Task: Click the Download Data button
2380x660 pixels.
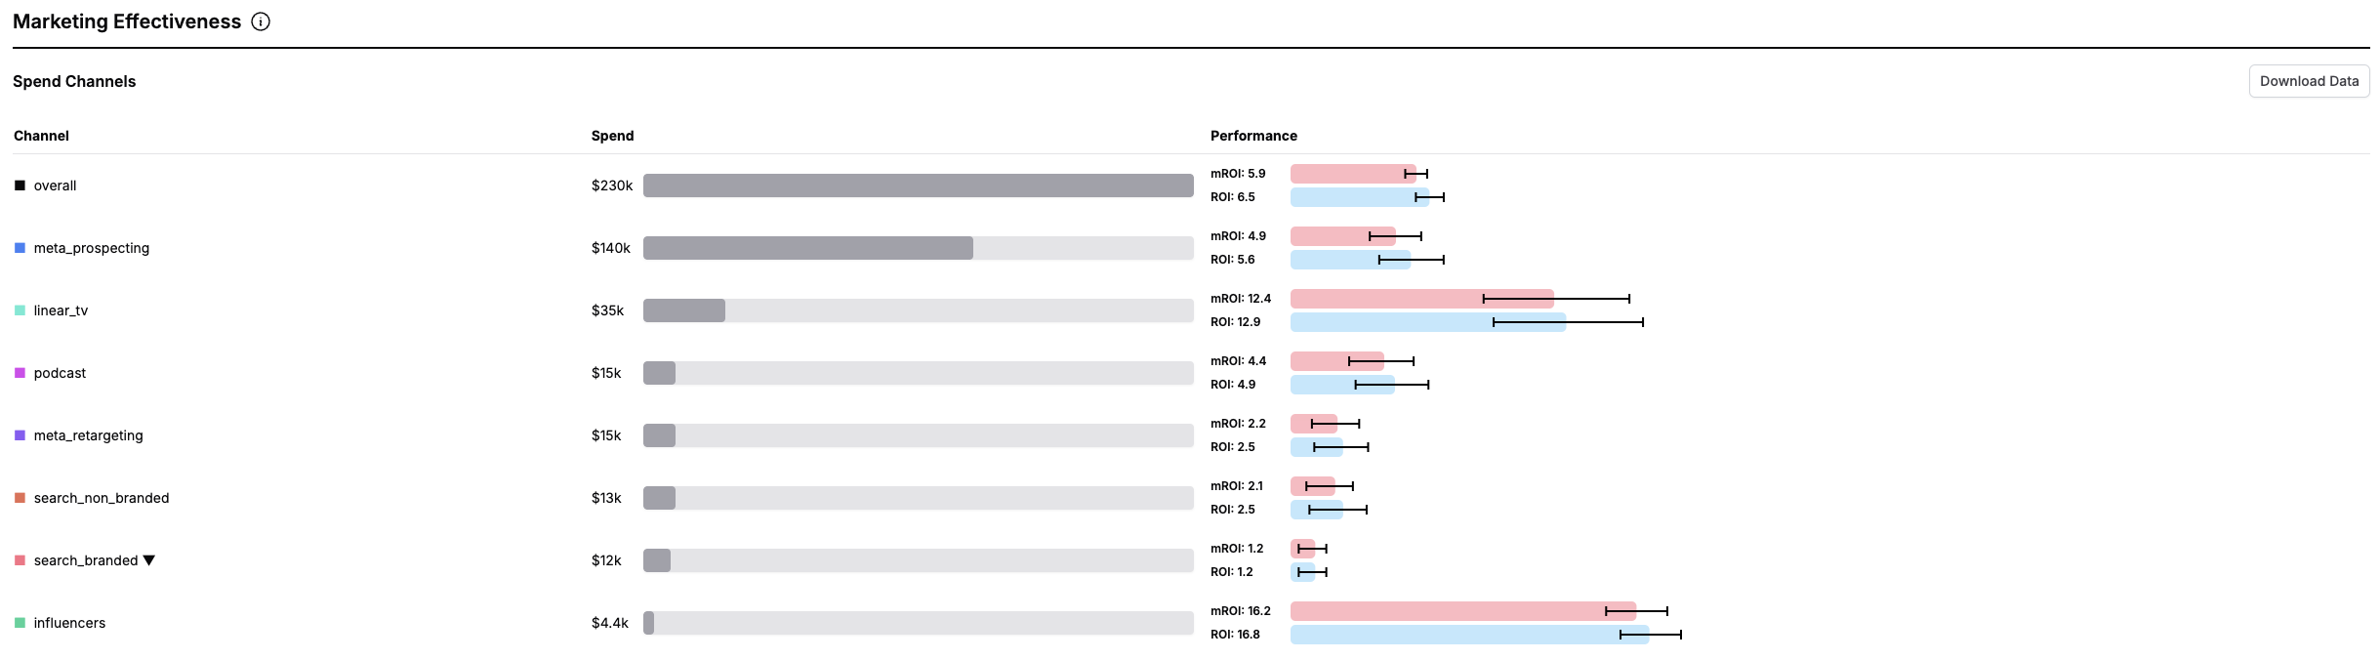Action: pyautogui.click(x=2309, y=81)
